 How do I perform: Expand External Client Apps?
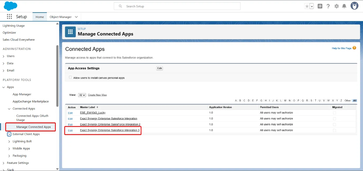point(9,134)
